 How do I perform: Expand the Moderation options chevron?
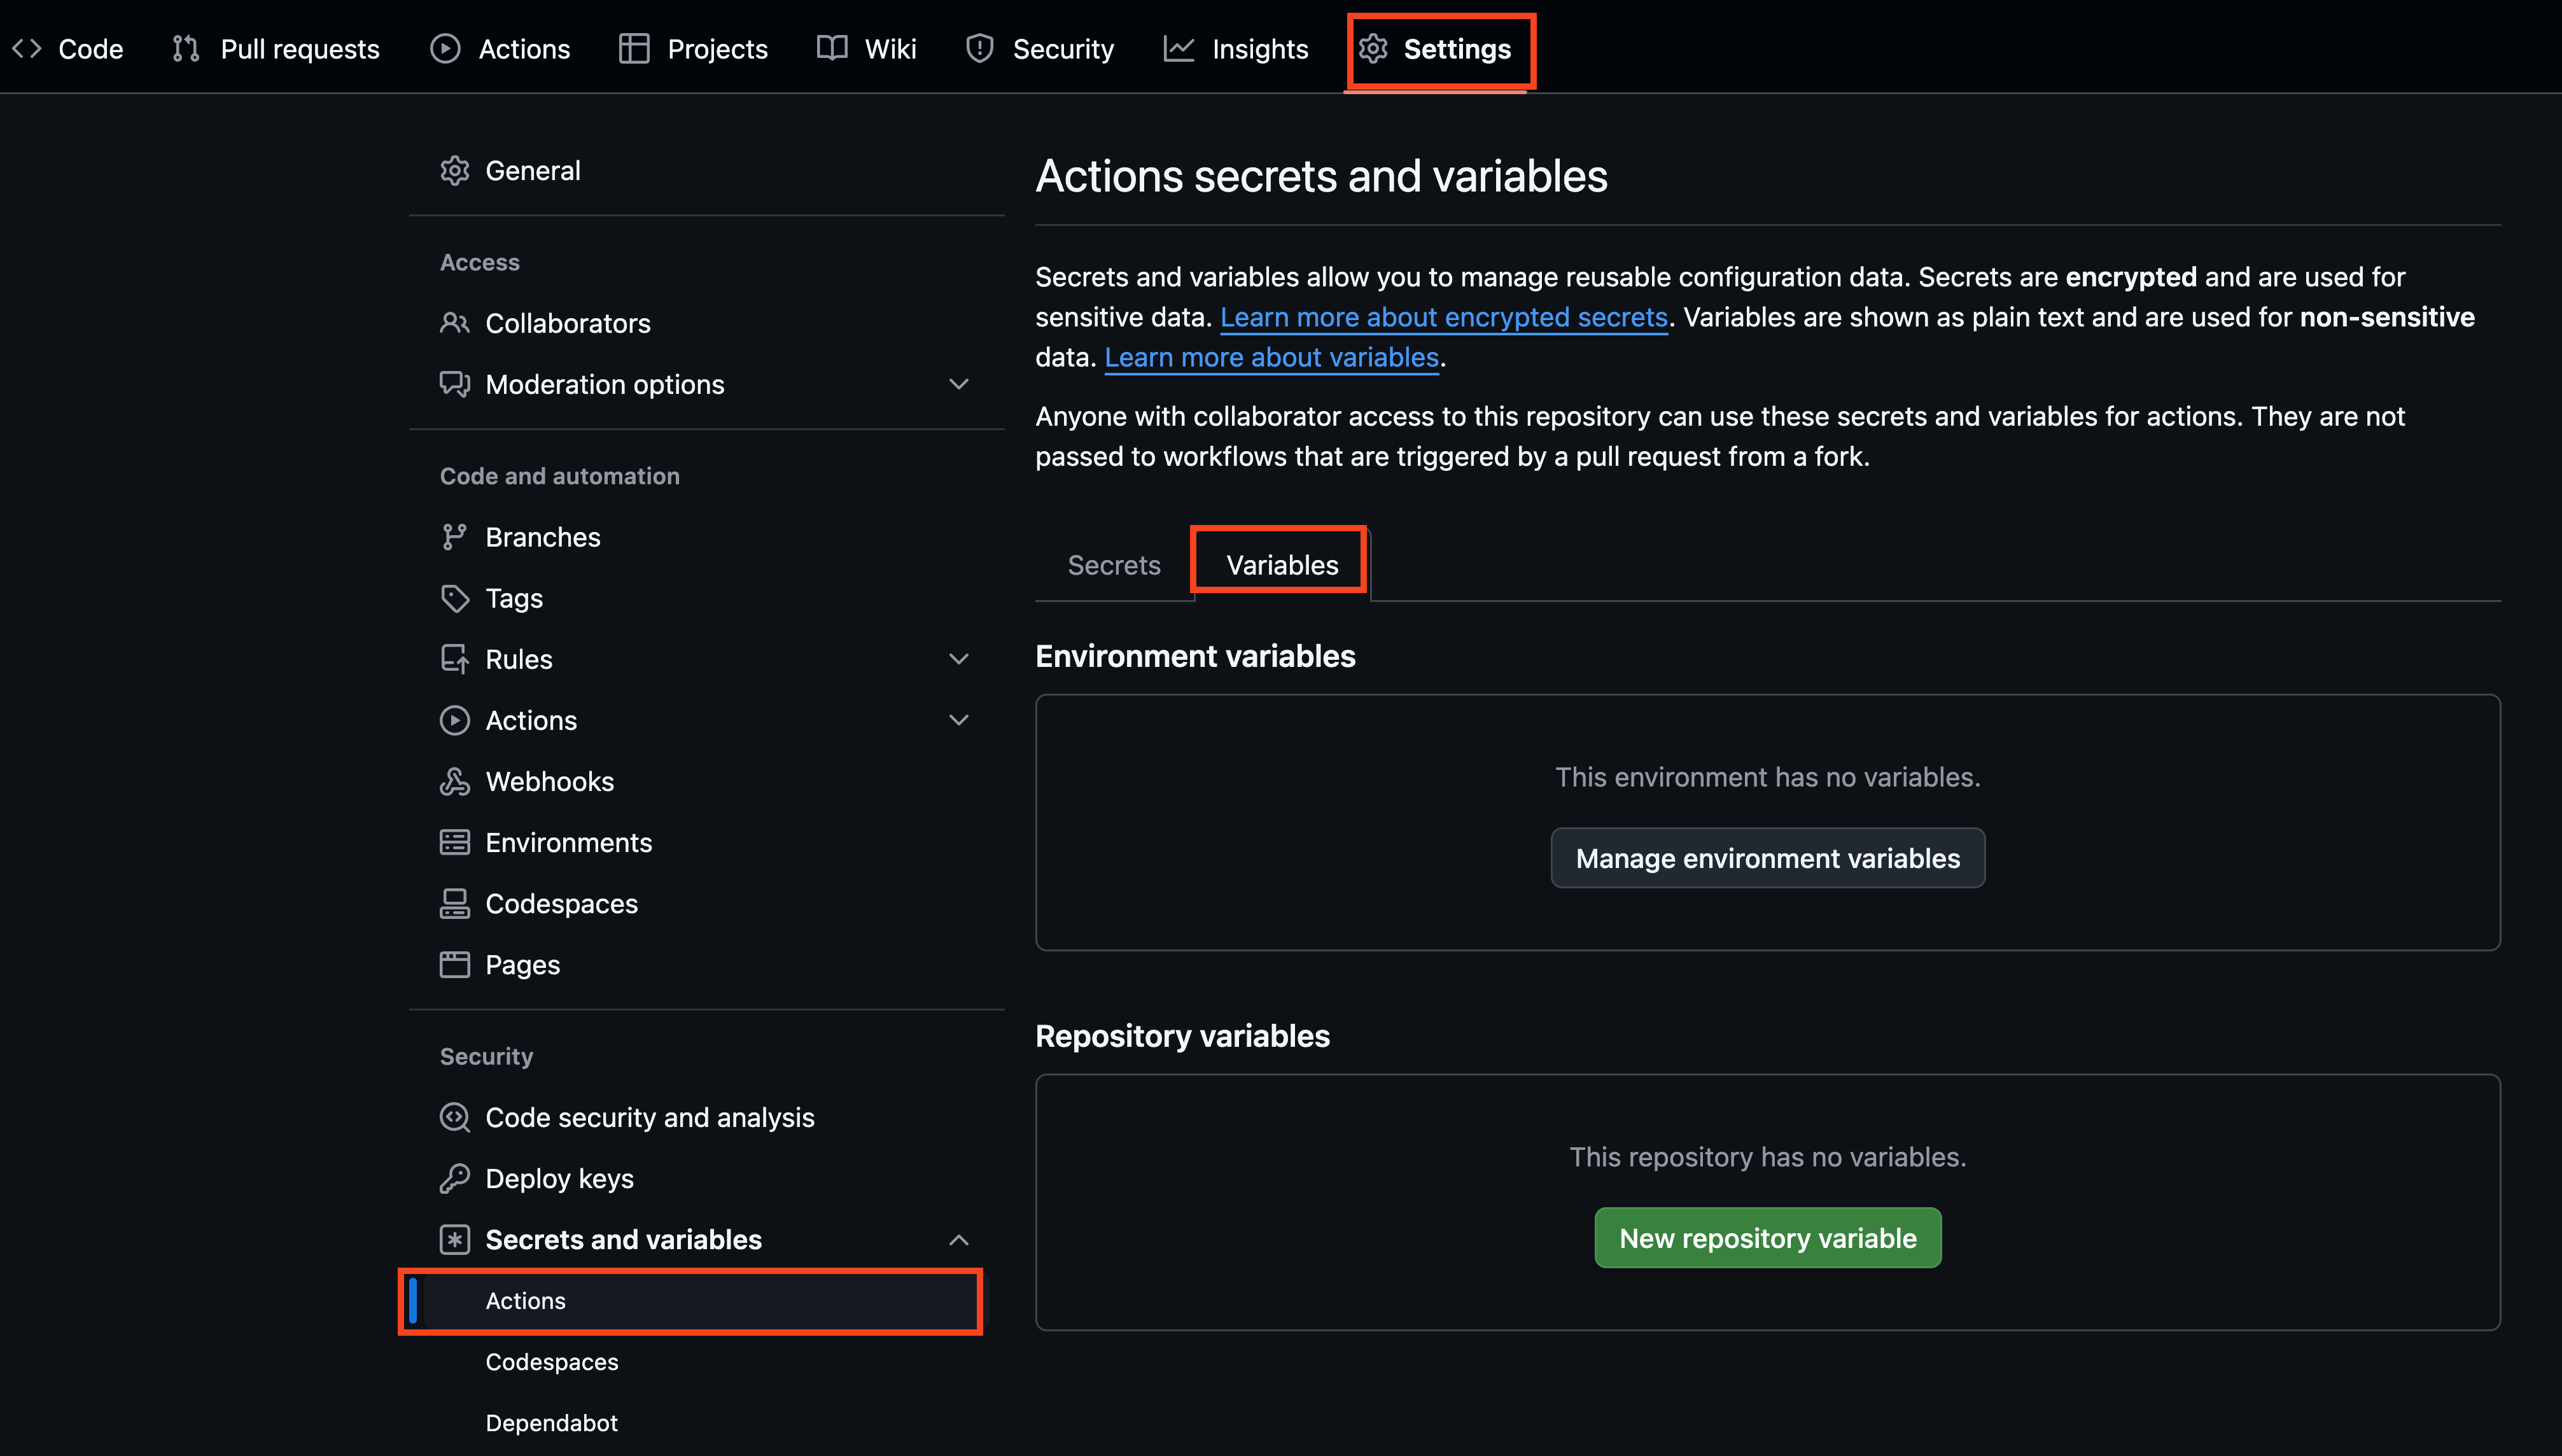[x=958, y=384]
